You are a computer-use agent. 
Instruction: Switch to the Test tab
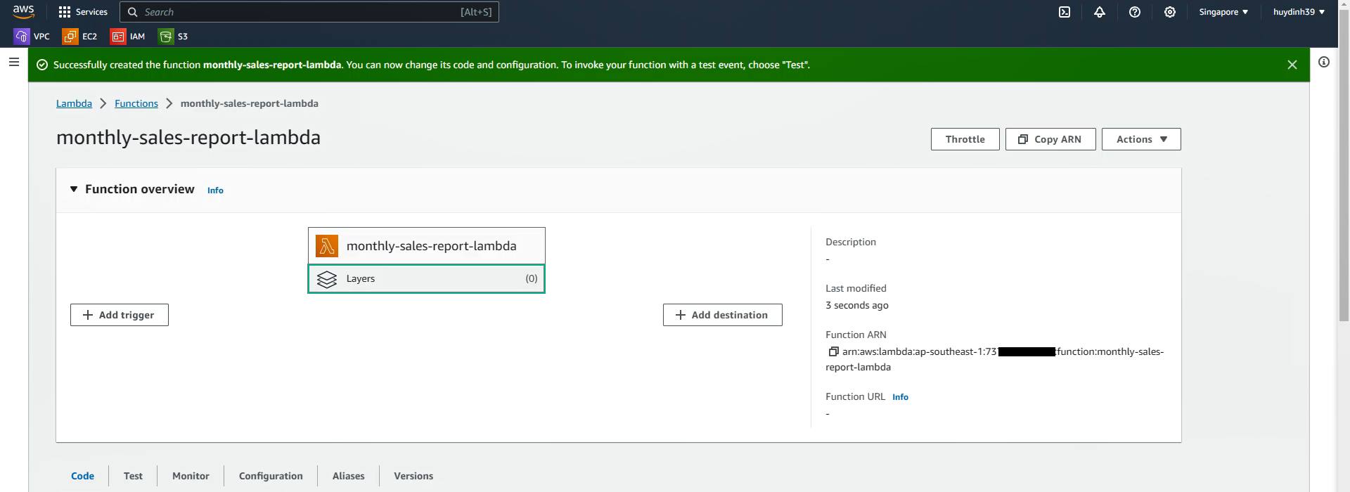point(133,476)
